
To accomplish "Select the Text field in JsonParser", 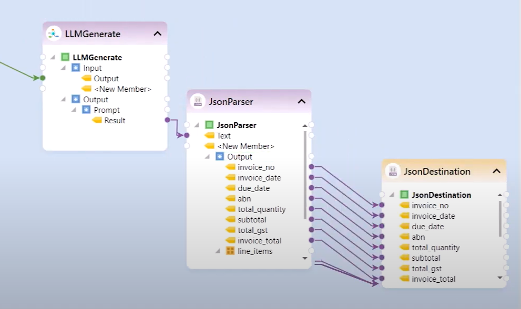I will (x=223, y=135).
